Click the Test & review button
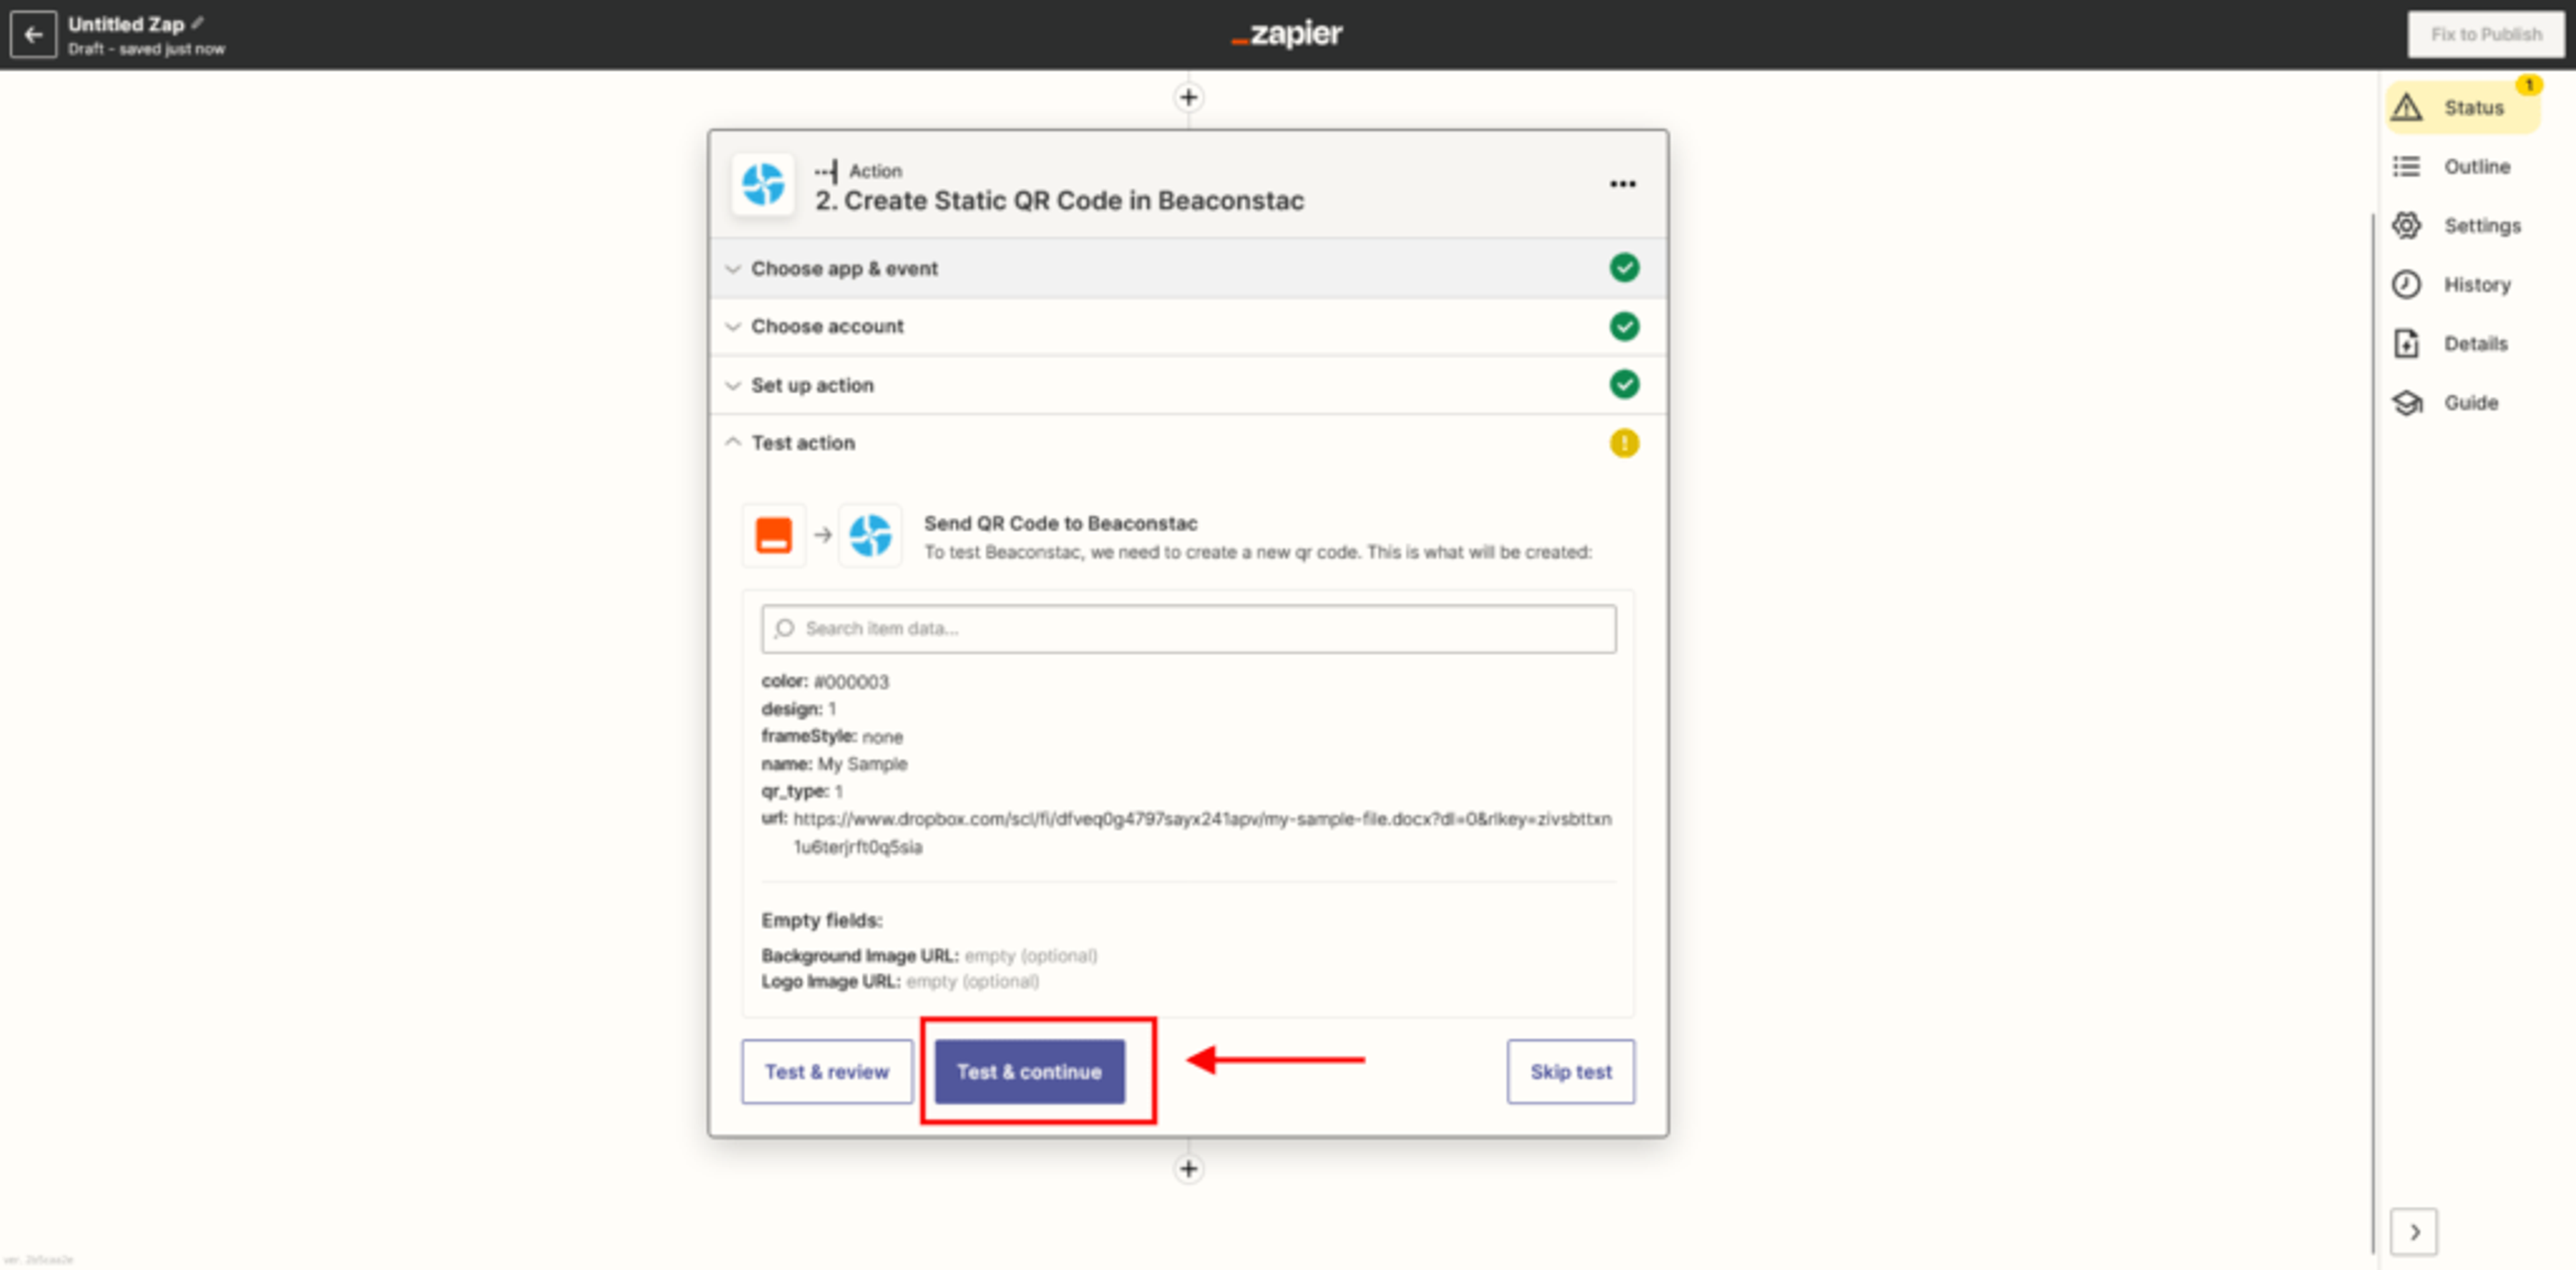This screenshot has width=2576, height=1270. point(826,1071)
